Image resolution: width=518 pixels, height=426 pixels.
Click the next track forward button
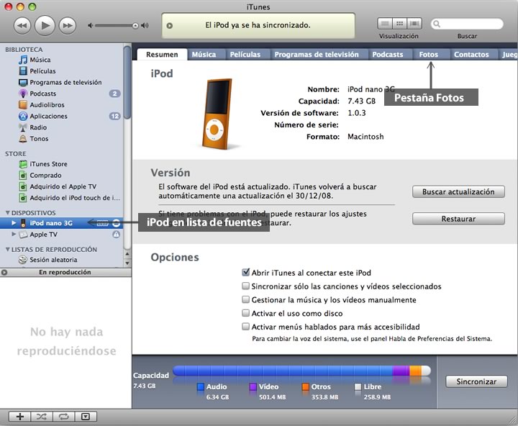click(68, 25)
